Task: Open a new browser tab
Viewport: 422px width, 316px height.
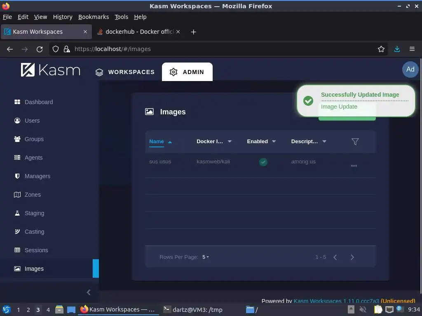Action: pos(194,32)
